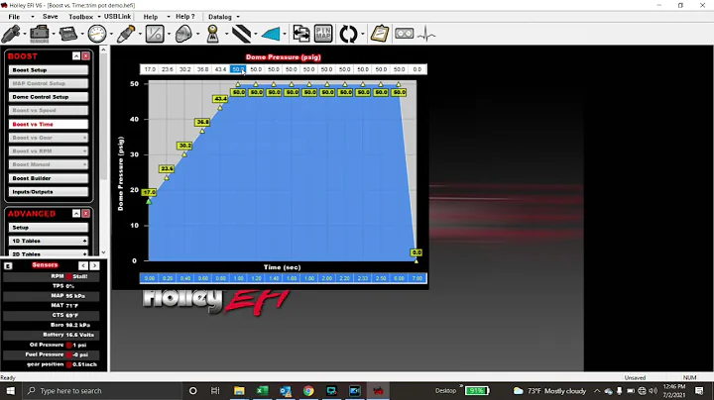
Task: Open File Explorer from the taskbar
Action: coord(239,391)
